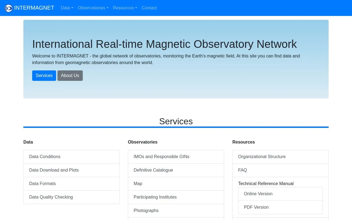Open Technical Manual Online Version
The height and width of the screenshot is (220, 352).
coord(280,194)
